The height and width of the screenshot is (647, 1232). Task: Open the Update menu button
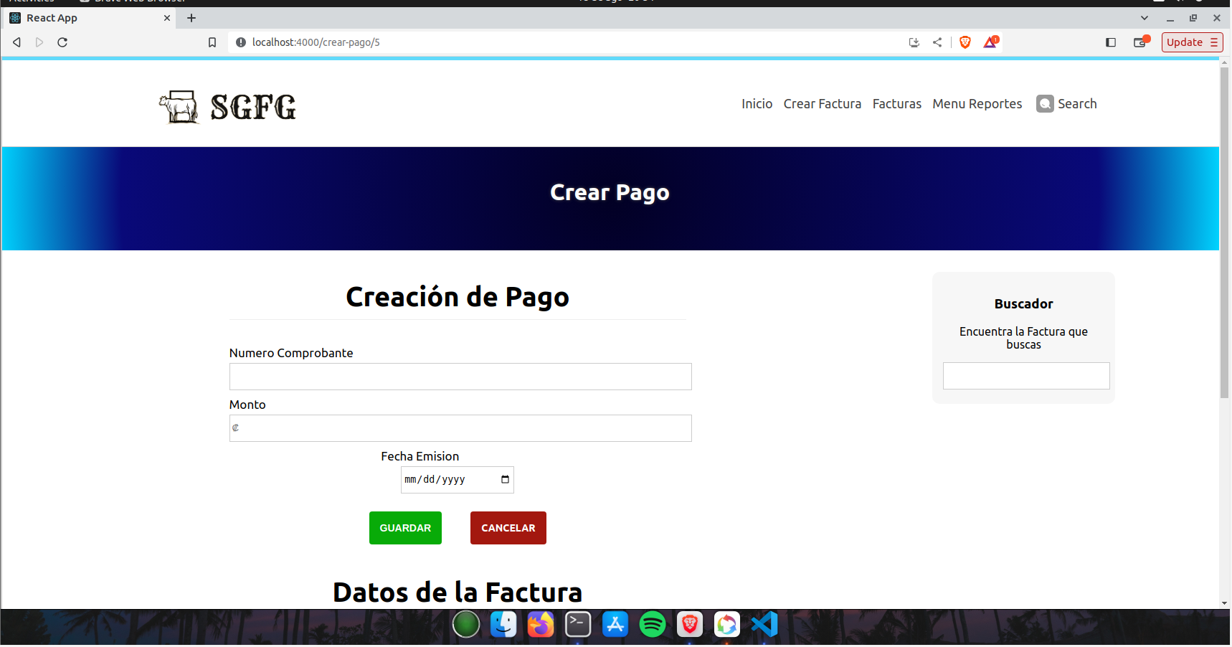[1192, 42]
